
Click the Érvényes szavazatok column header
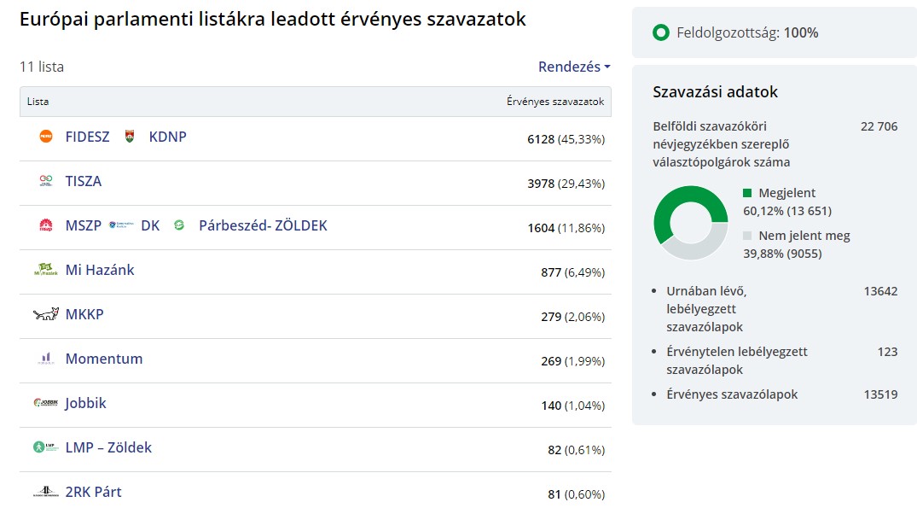[555, 102]
